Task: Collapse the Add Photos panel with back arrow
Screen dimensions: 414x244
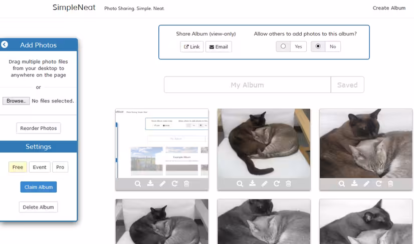Action: pos(4,44)
